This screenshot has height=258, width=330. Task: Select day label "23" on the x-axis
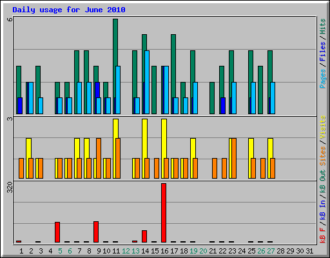click(x=232, y=251)
